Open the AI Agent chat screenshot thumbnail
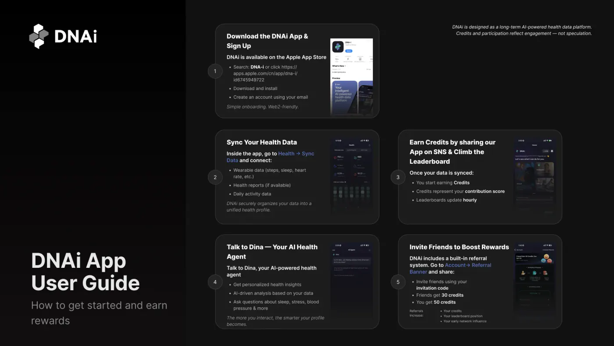The width and height of the screenshot is (614, 346). (x=351, y=281)
